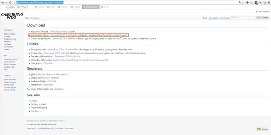271x135 pixels.
Task: Open the DOWNLOAD item in the top navigation
Action: click(x=91, y=7)
